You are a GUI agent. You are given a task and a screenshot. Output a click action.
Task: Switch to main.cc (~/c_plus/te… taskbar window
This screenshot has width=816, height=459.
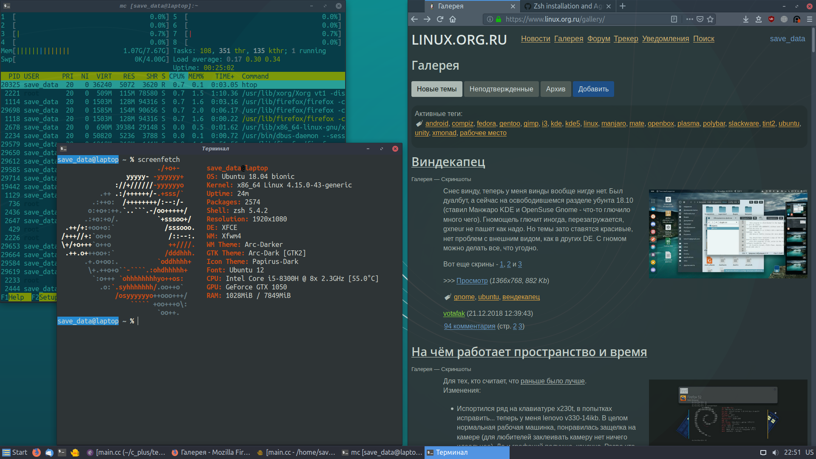(x=126, y=453)
